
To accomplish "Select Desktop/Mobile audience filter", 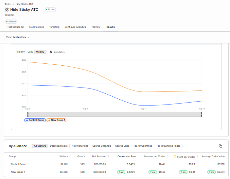I will (x=59, y=146).
